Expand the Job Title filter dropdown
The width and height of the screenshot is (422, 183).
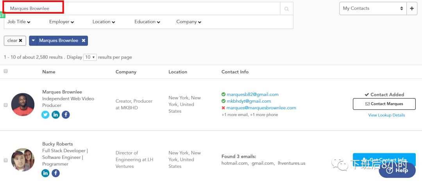tap(19, 22)
